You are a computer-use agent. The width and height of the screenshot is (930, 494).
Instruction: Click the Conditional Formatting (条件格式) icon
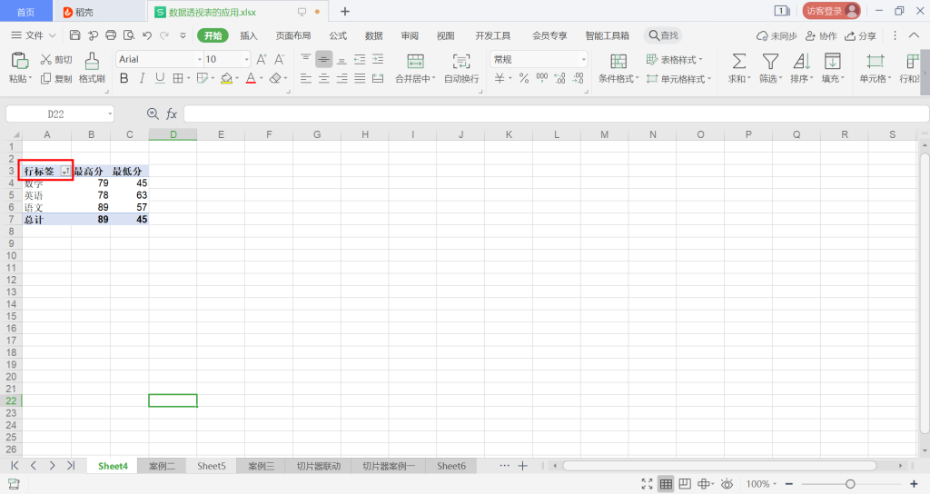[618, 61]
